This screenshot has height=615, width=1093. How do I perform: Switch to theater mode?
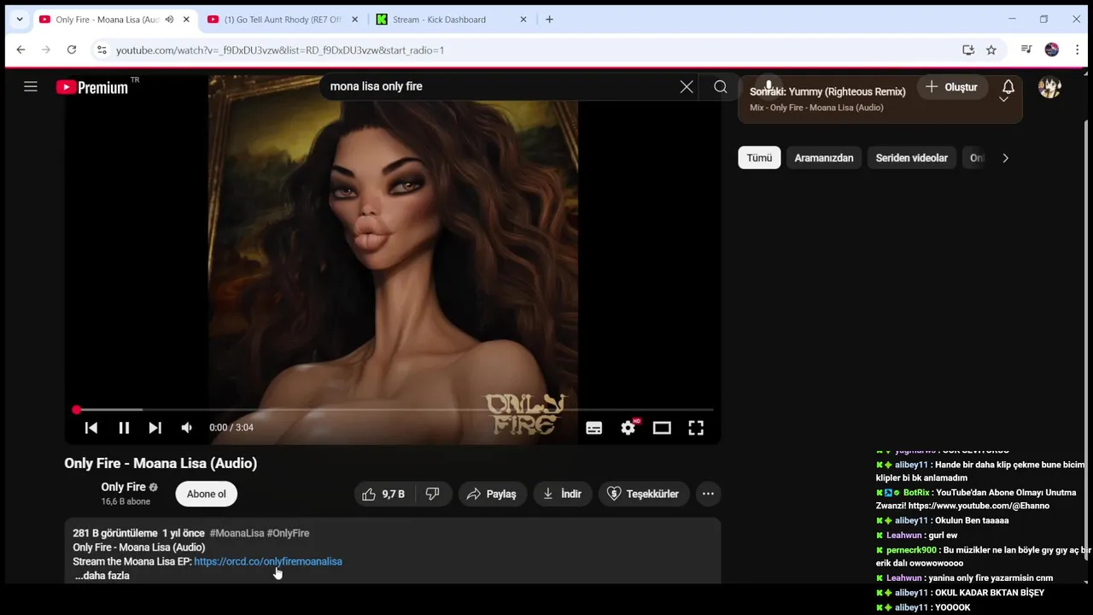pyautogui.click(x=662, y=428)
